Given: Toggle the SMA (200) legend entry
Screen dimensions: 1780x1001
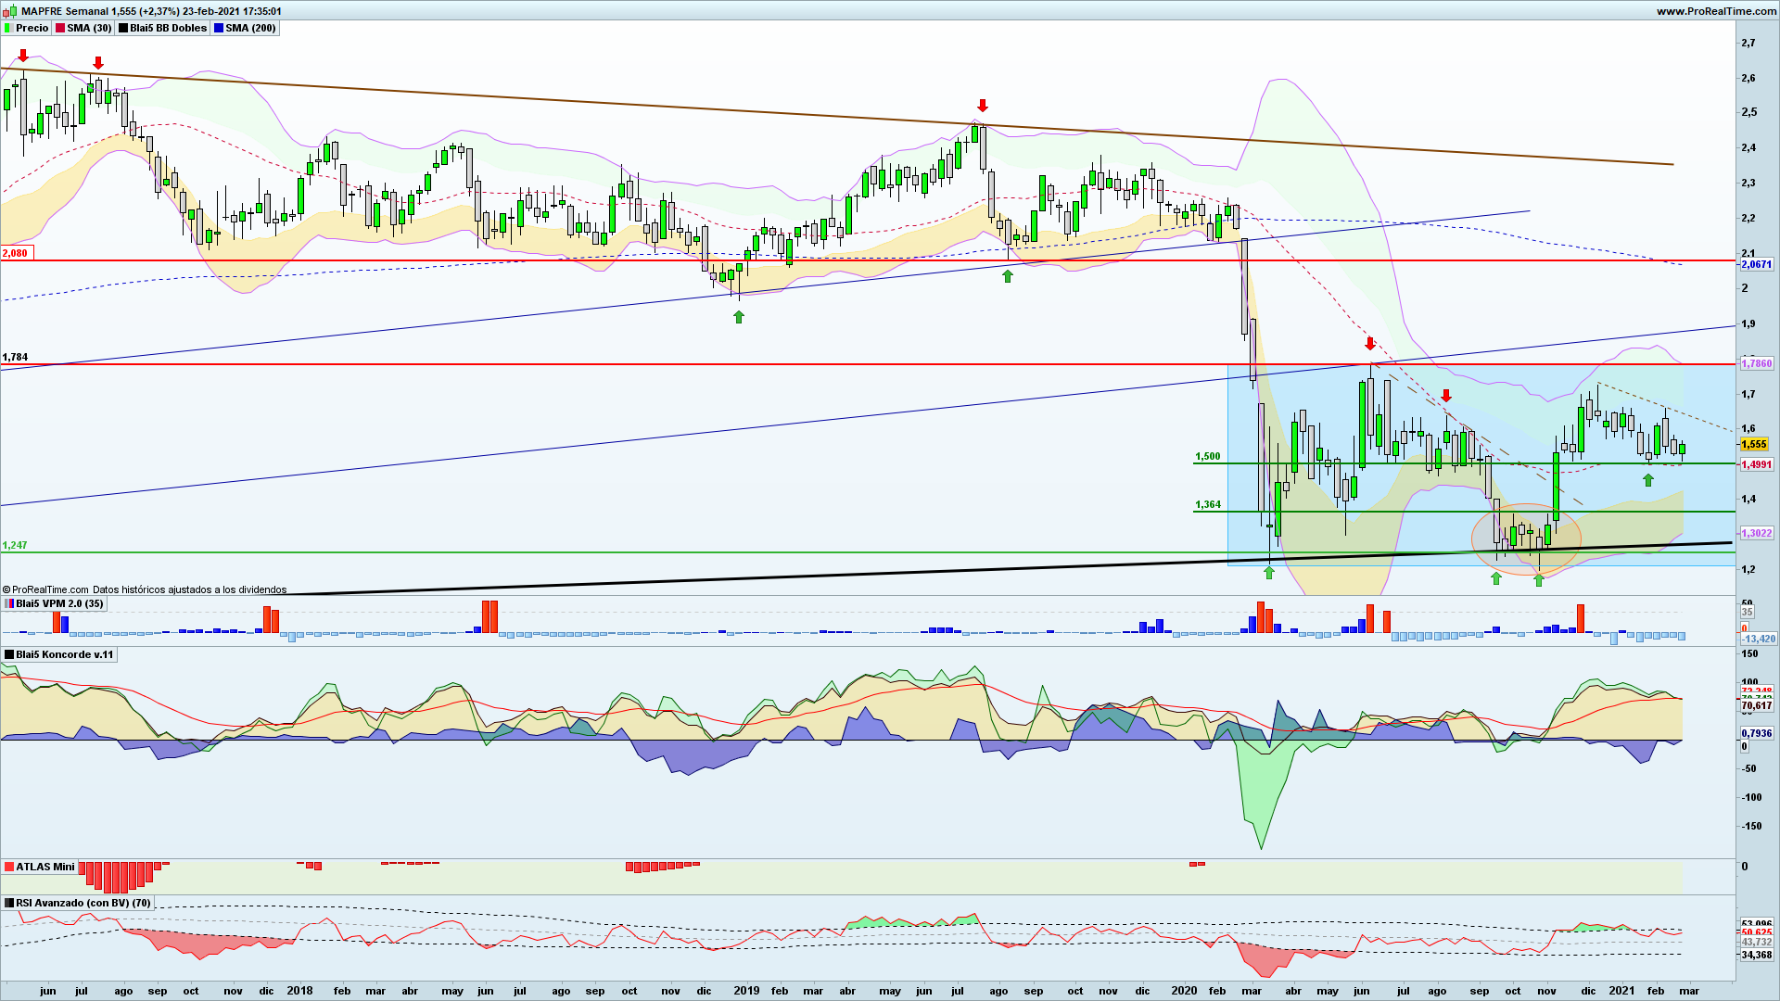Looking at the screenshot, I should (x=245, y=28).
